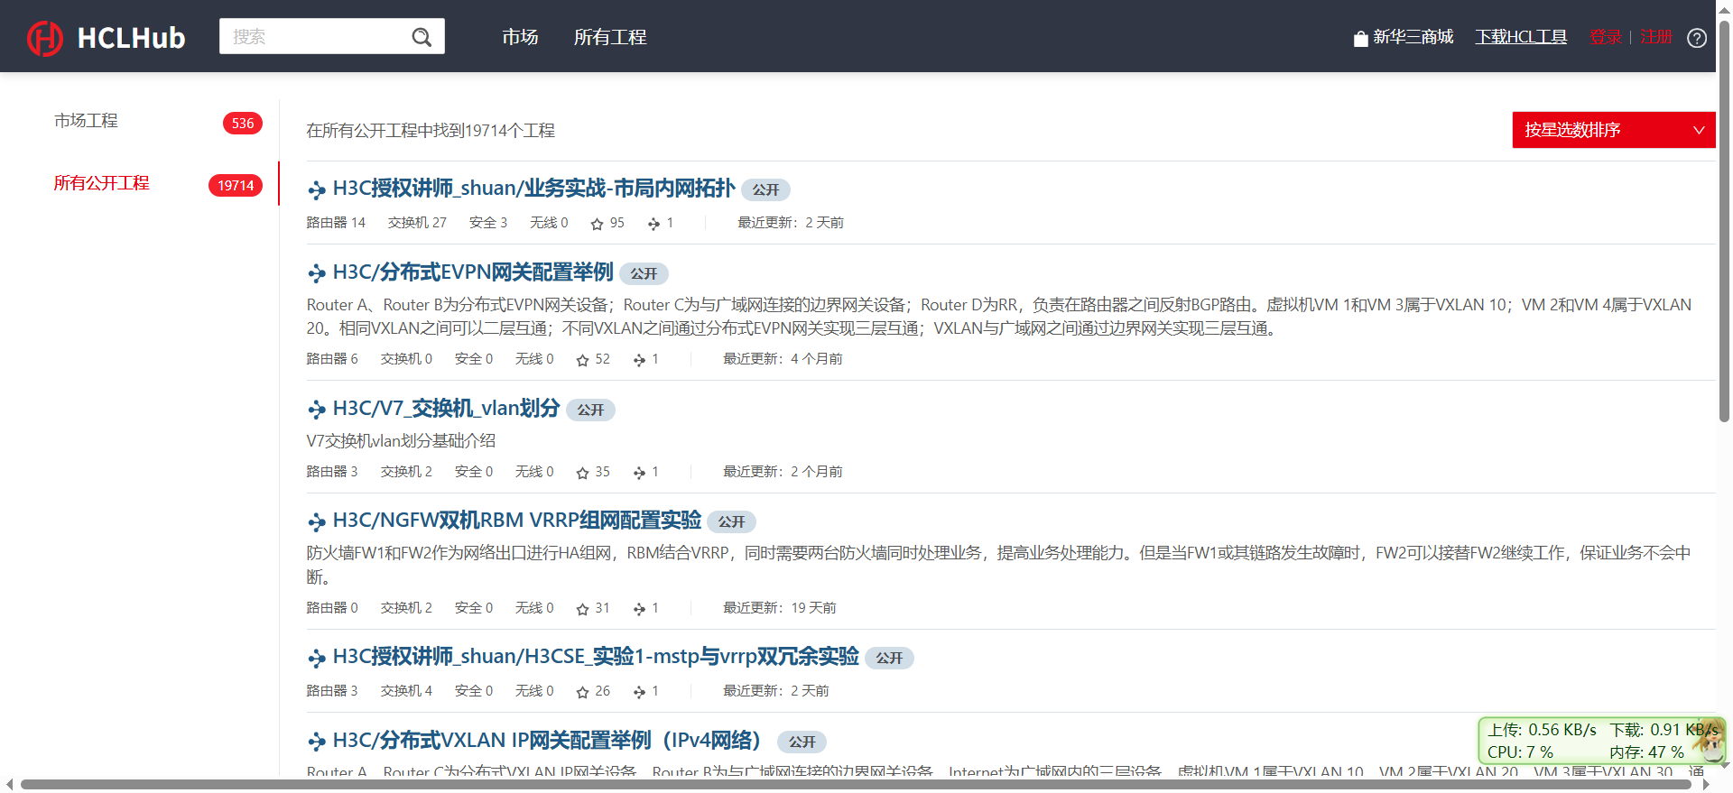Viewport: 1733px width, 793px height.
Task: Open project H3C/分布式EVPN网关配置举例
Action: 473,272
